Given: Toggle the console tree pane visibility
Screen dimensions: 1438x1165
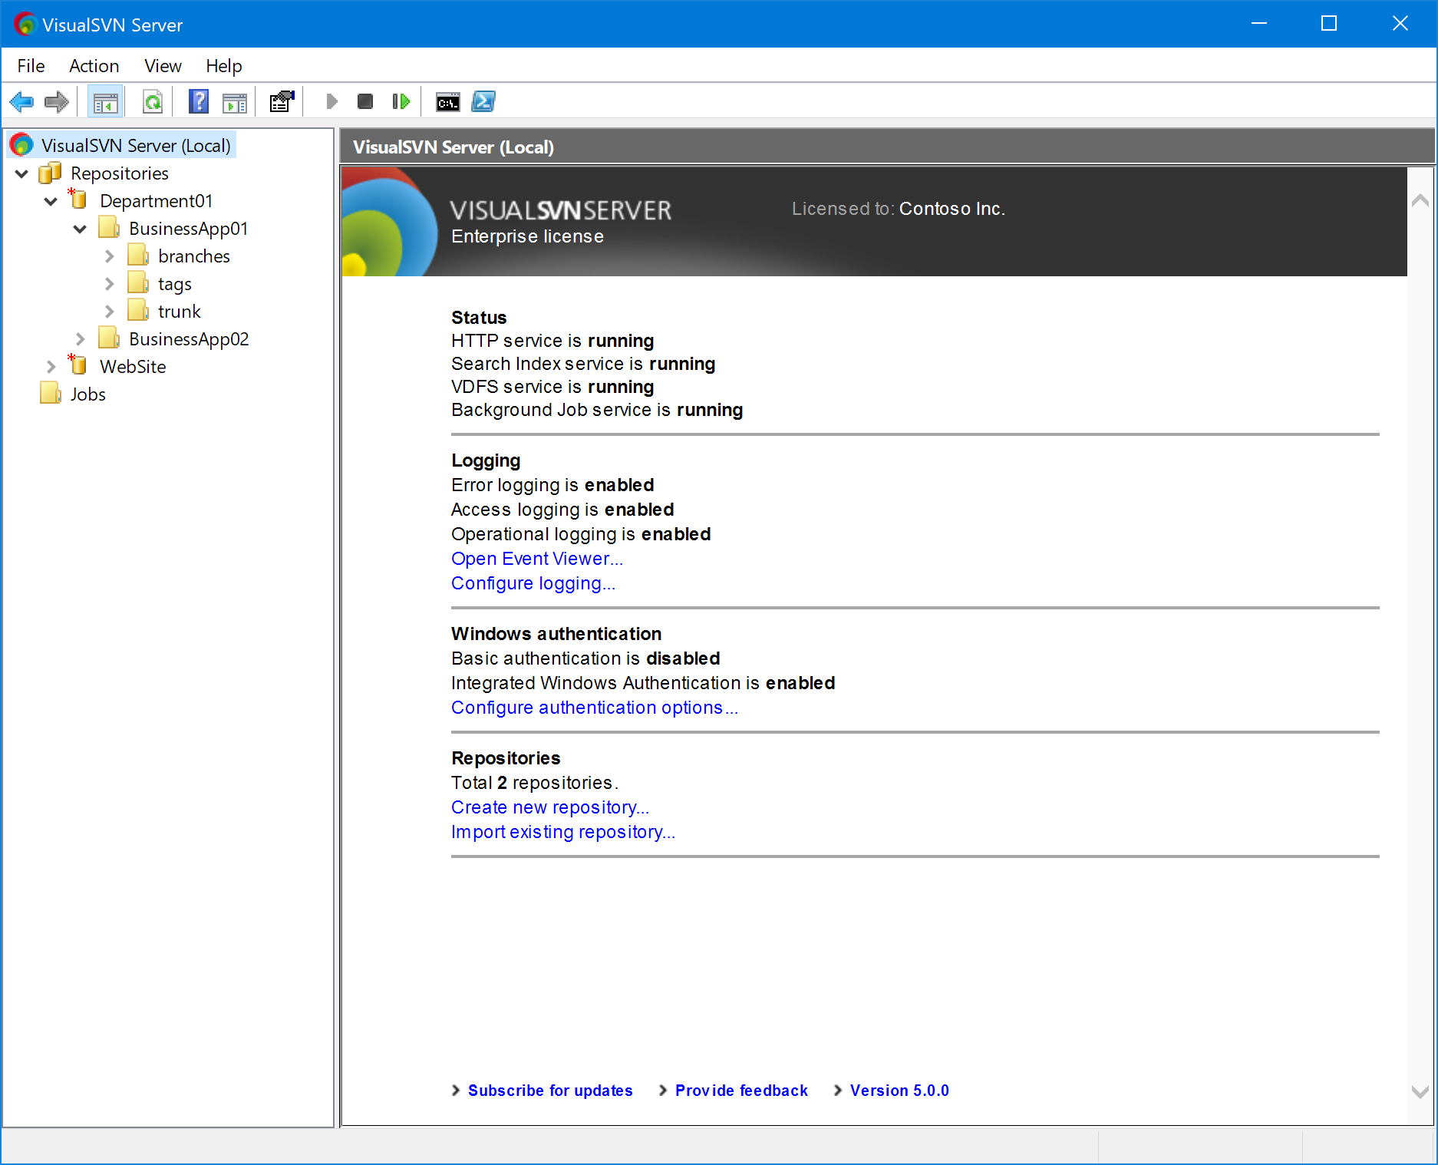Looking at the screenshot, I should point(105,101).
